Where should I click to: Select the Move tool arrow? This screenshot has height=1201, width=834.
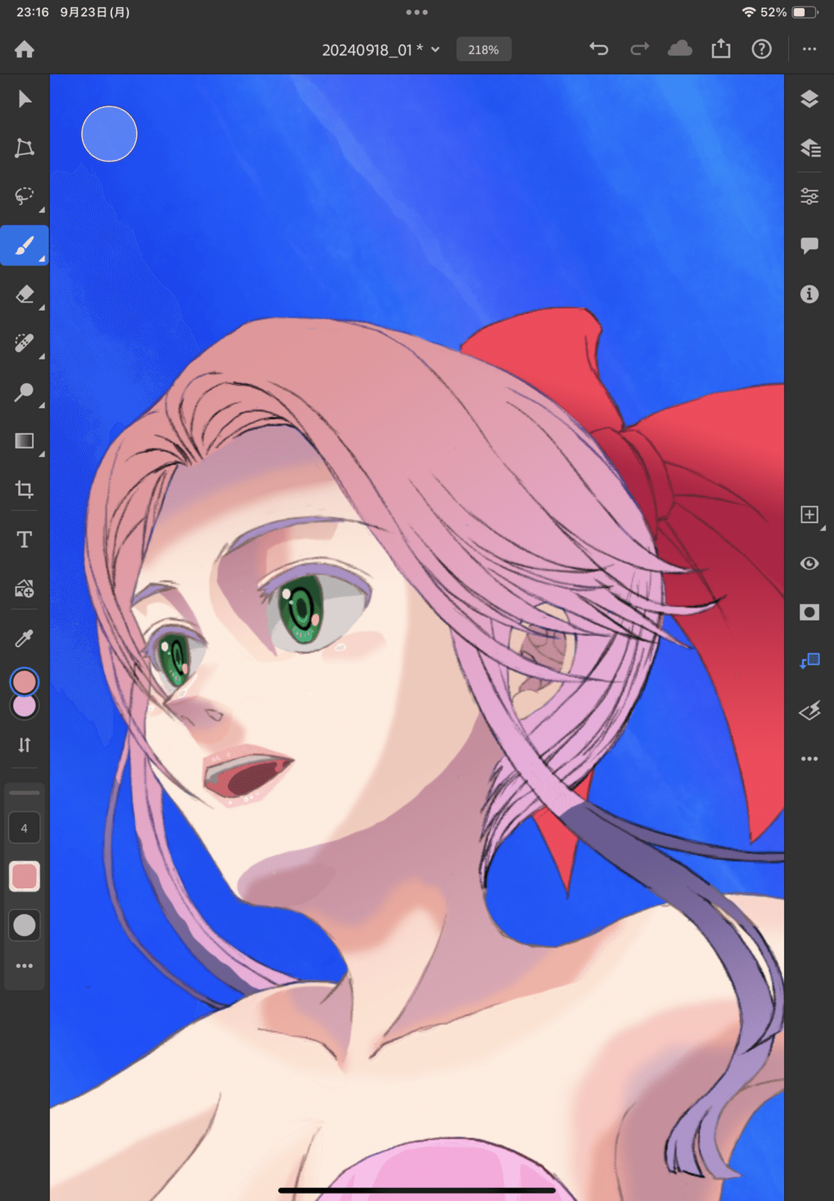coord(24,99)
